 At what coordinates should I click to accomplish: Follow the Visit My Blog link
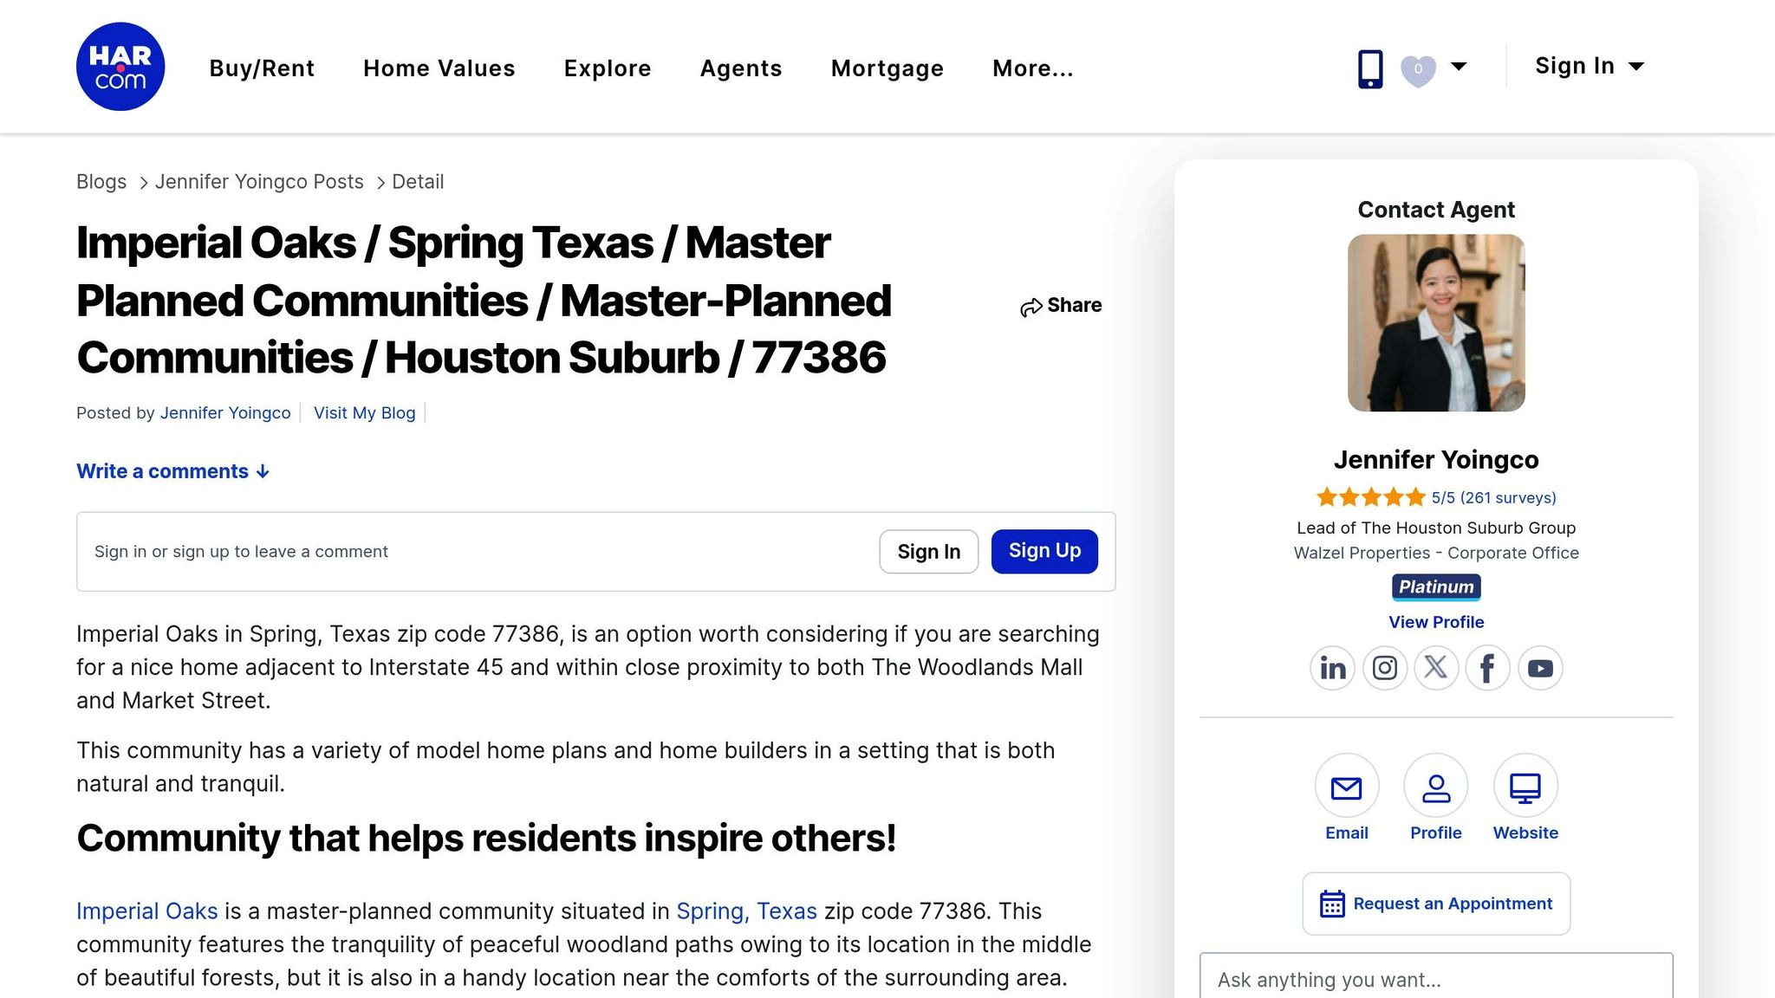pos(364,413)
